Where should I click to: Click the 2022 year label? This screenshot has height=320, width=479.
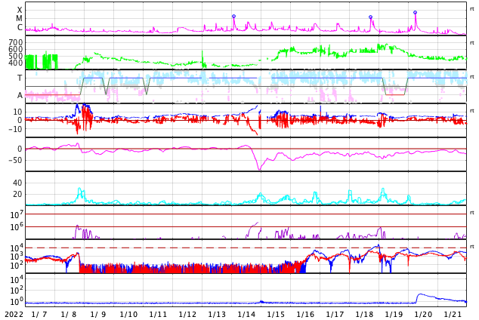point(14,314)
